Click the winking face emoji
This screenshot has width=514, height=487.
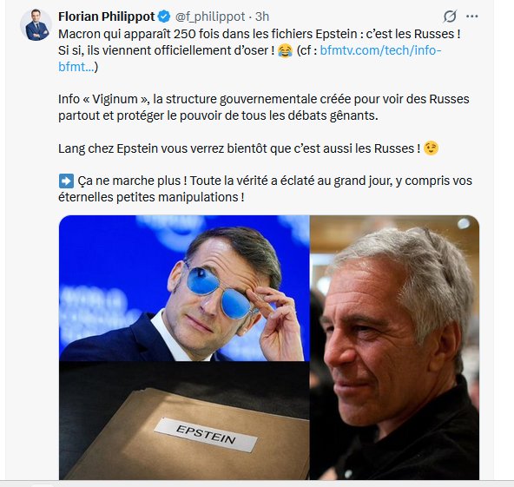pos(431,148)
